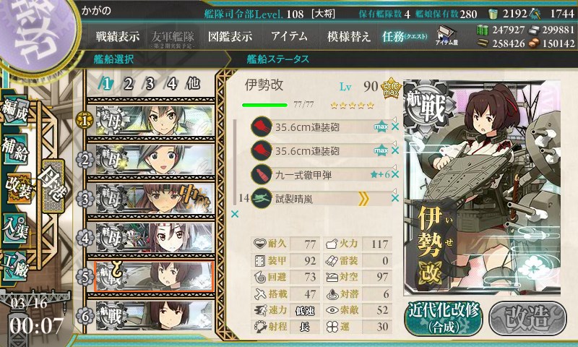
Task: Open the 編成 fleet composition icon
Action: tap(15, 111)
